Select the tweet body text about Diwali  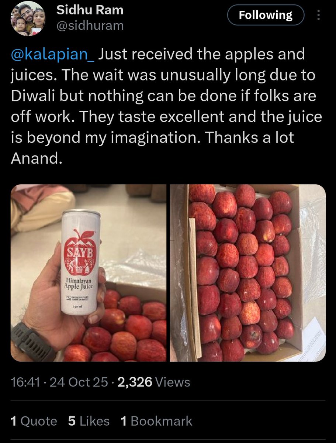pos(166,107)
